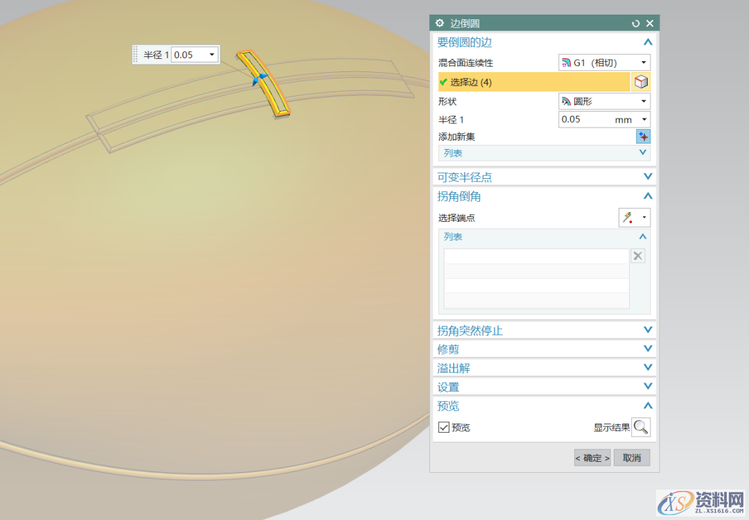
Task: Click the body selection cube icon
Action: pyautogui.click(x=642, y=83)
